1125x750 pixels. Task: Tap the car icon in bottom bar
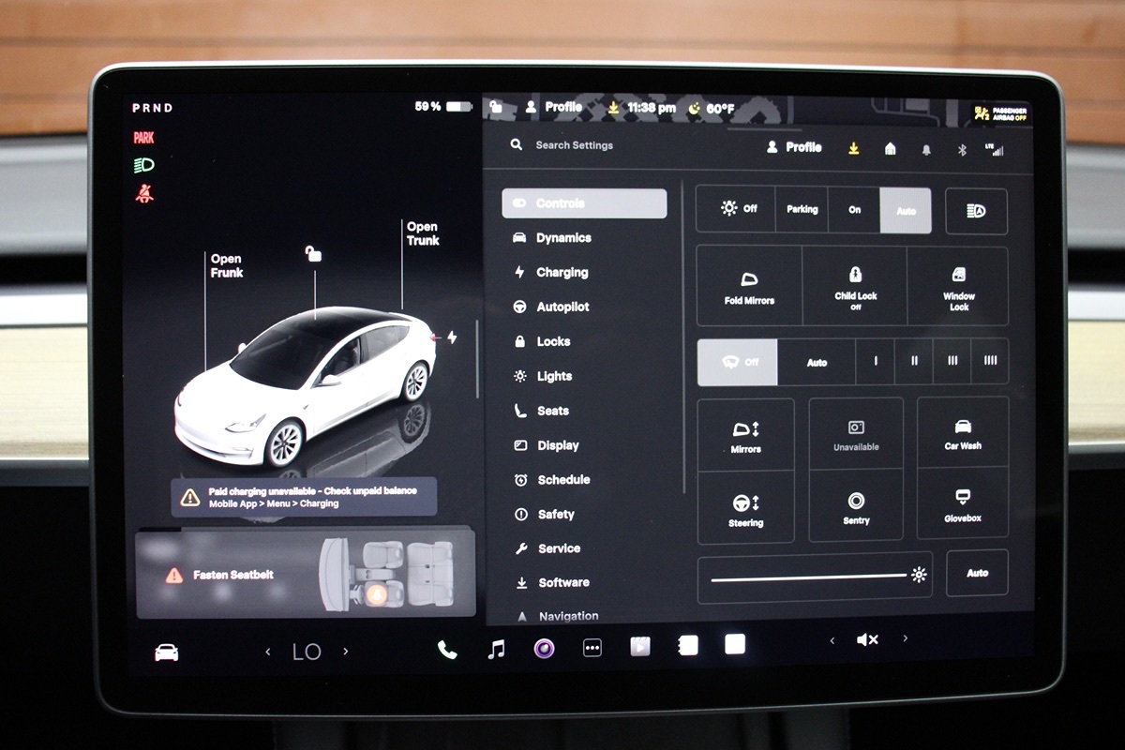(167, 652)
